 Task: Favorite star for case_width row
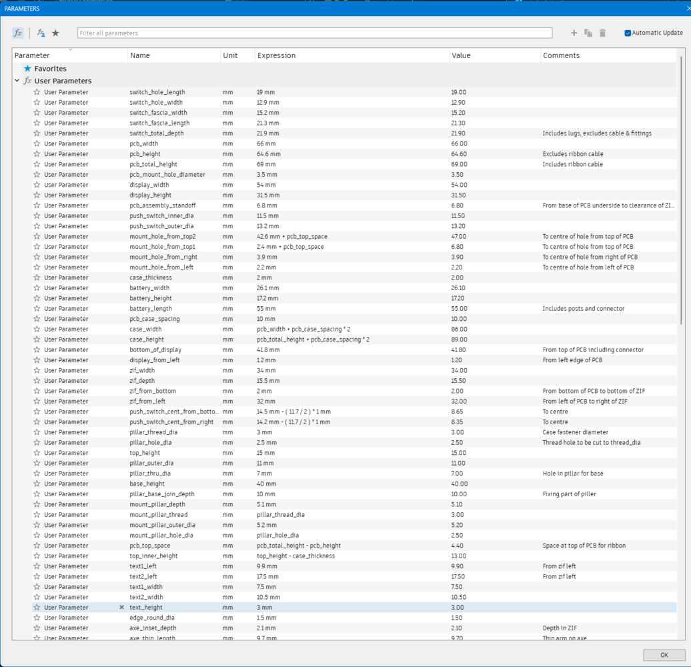[37, 329]
